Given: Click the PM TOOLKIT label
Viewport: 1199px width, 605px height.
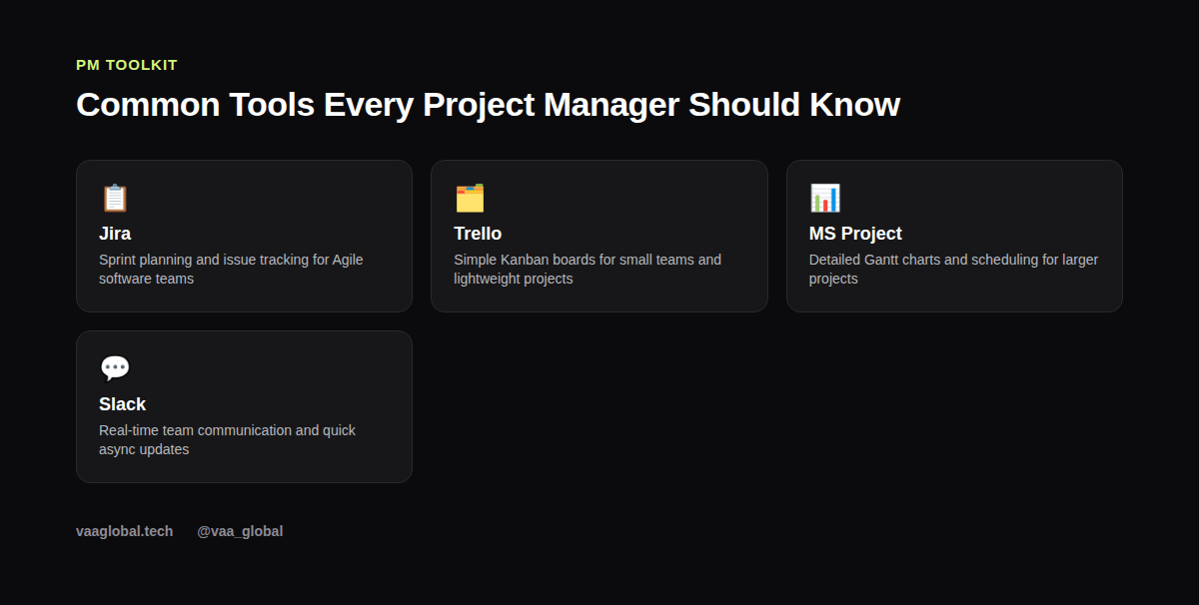Looking at the screenshot, I should [127, 65].
